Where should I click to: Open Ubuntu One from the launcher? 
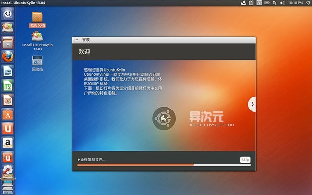tap(8, 128)
